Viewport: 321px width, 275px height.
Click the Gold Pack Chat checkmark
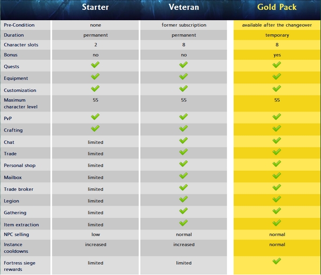click(x=277, y=140)
